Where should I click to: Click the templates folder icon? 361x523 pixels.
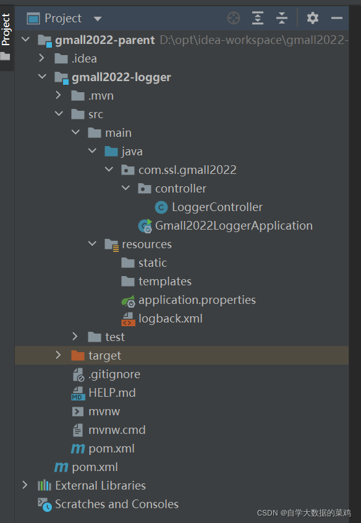point(128,282)
